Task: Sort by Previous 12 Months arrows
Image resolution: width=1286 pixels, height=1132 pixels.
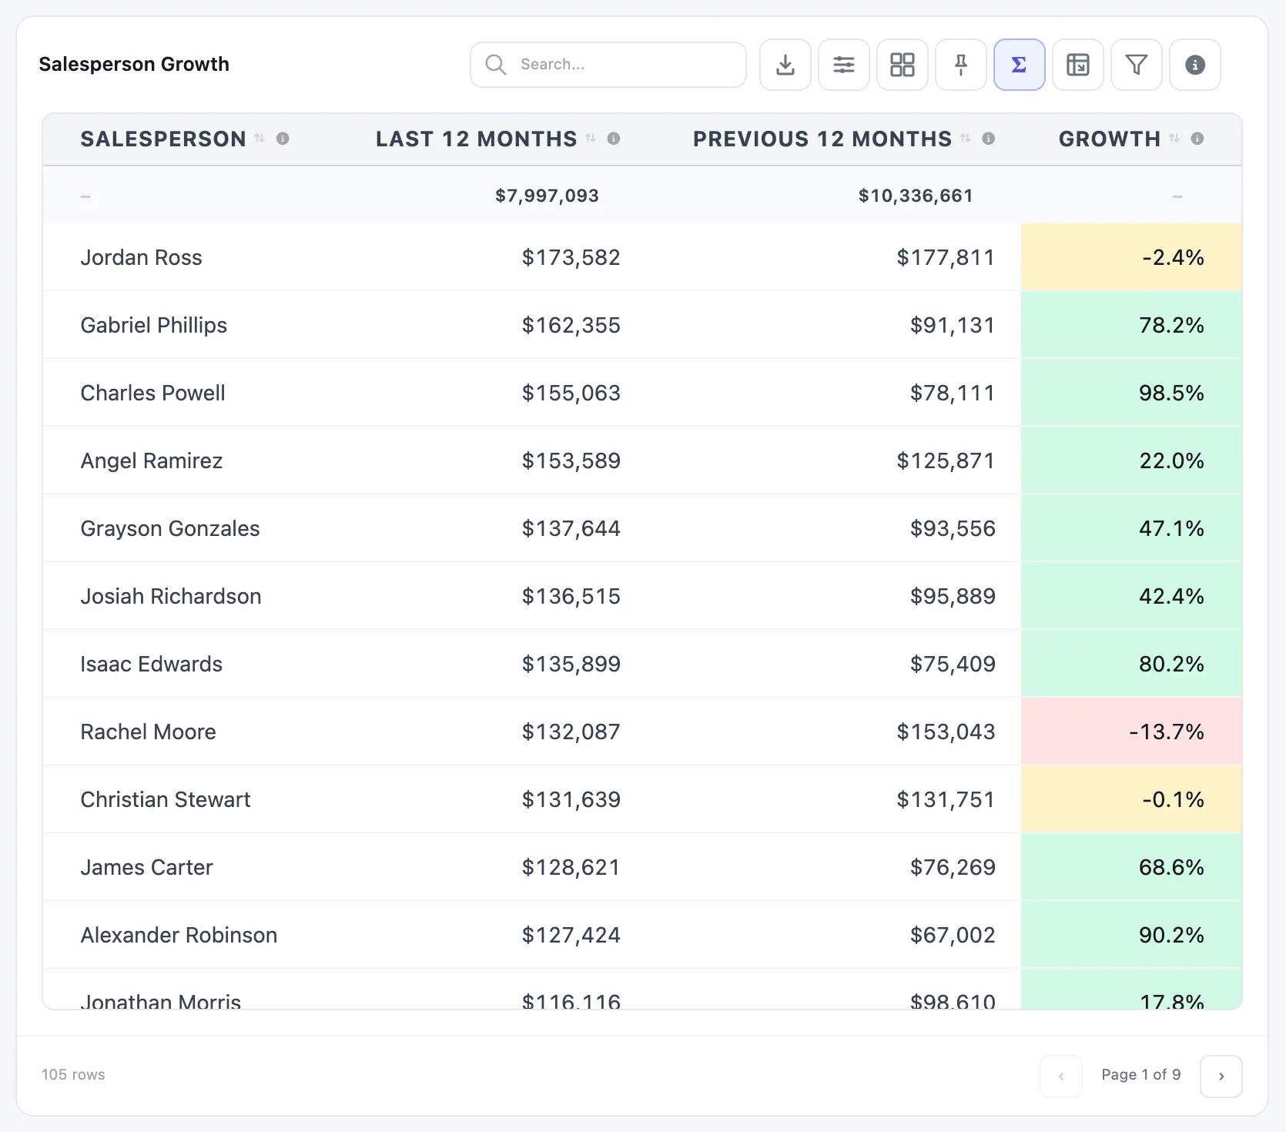Action: pos(966,139)
